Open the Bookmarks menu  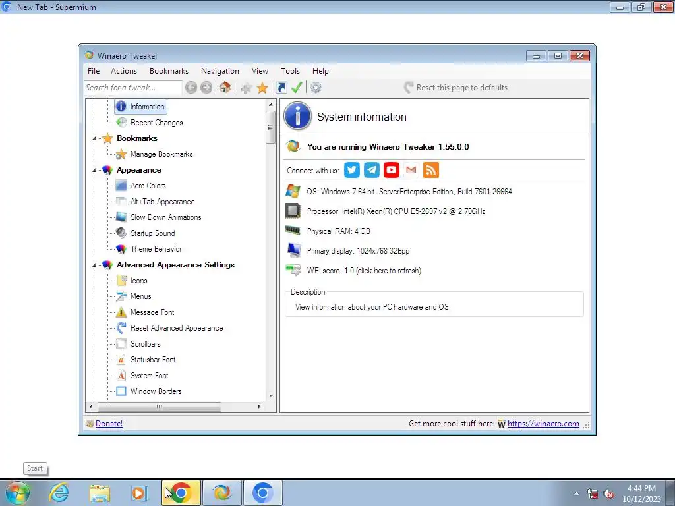(x=169, y=71)
